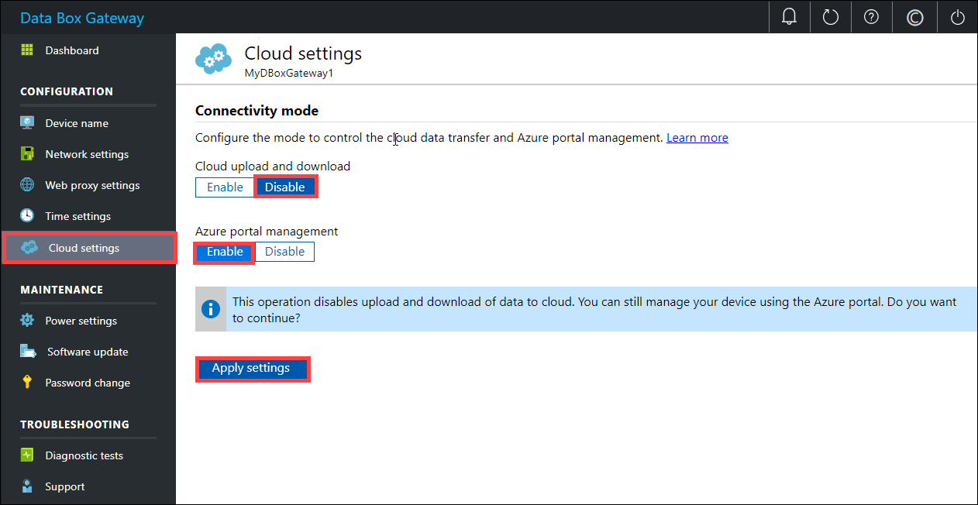Click the "Azure portal management" label
The height and width of the screenshot is (505, 978).
[267, 232]
